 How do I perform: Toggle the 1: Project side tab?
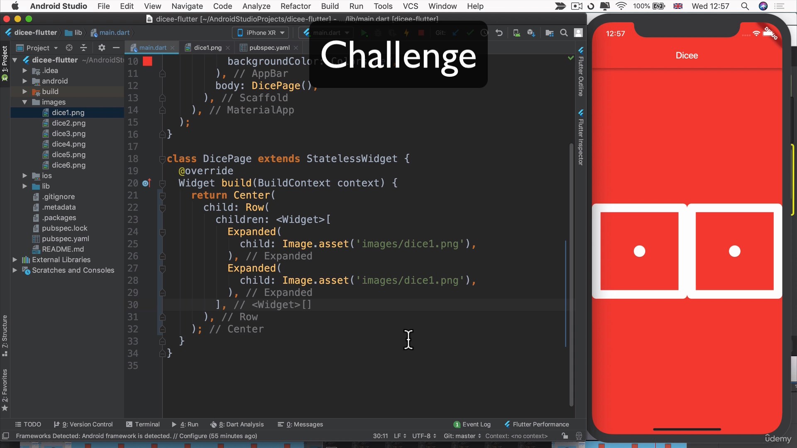click(5, 63)
